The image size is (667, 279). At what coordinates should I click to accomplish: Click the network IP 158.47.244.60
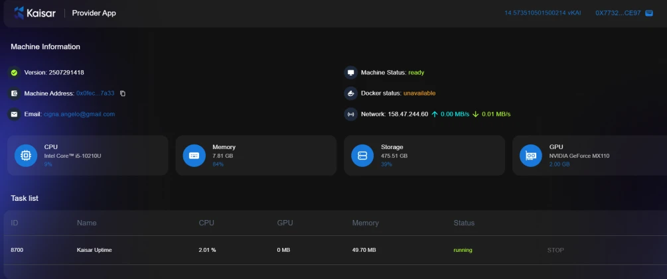click(408, 114)
